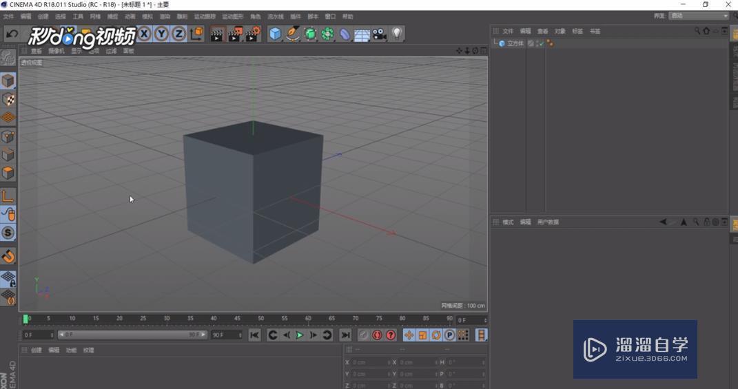
Task: Click the Render View clapperboard icon
Action: pos(217,34)
